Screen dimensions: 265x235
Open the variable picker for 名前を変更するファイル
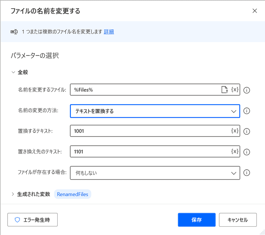click(235, 90)
